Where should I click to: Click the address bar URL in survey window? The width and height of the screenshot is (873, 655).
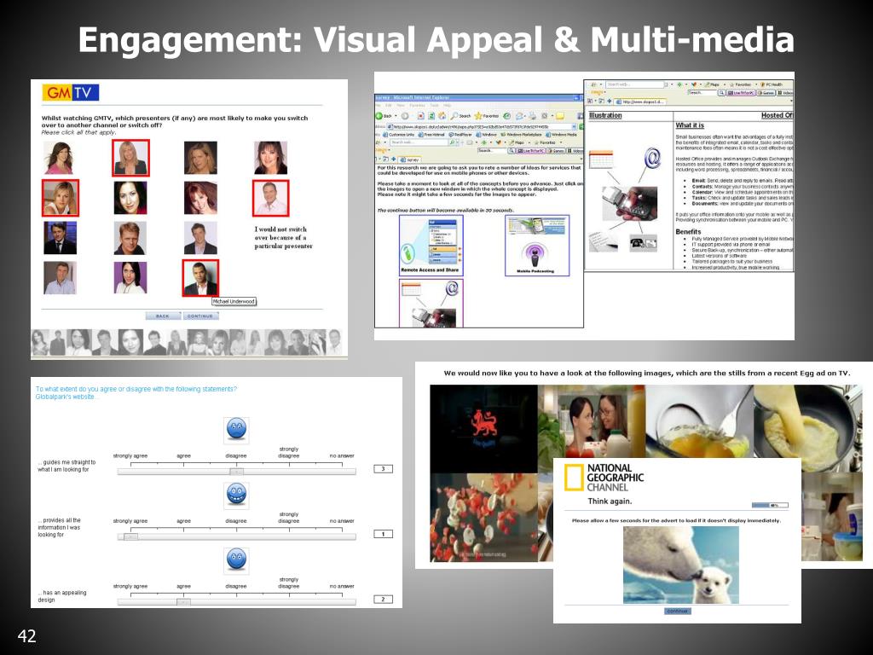coord(479,127)
